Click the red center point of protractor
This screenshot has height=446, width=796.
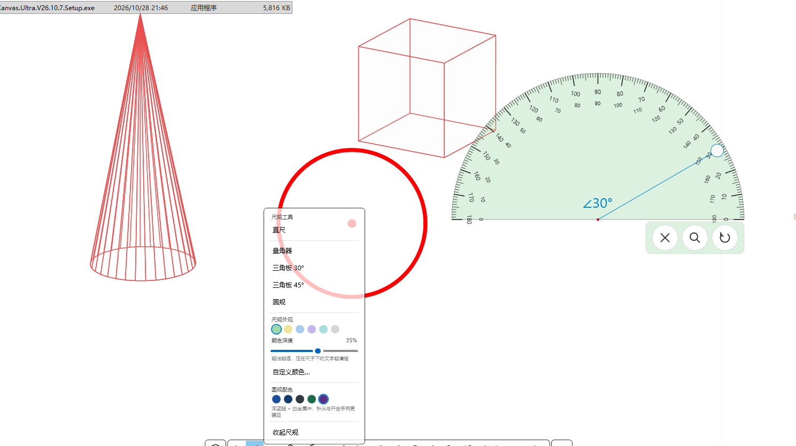(598, 220)
